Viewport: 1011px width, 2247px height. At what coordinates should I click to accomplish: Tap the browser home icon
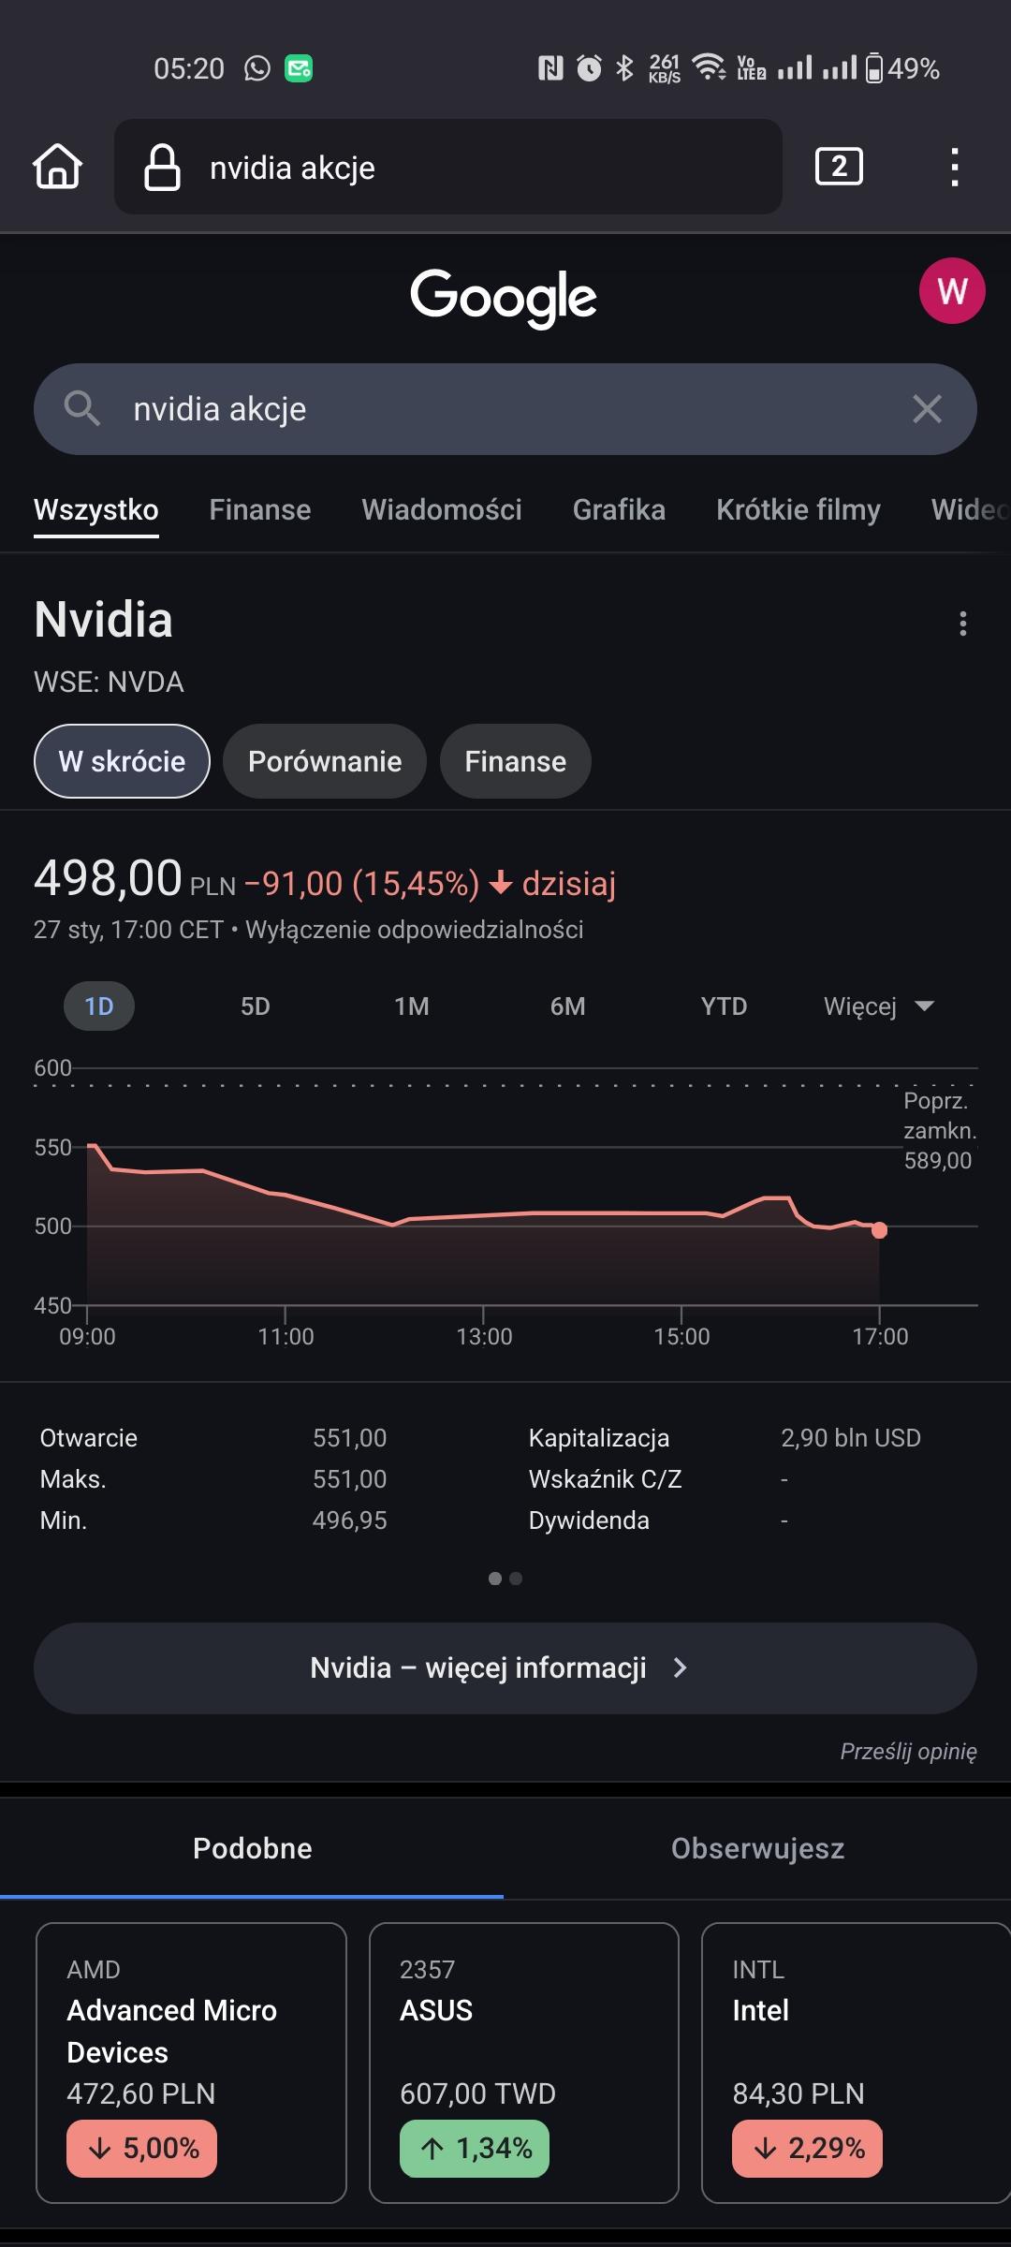[58, 167]
